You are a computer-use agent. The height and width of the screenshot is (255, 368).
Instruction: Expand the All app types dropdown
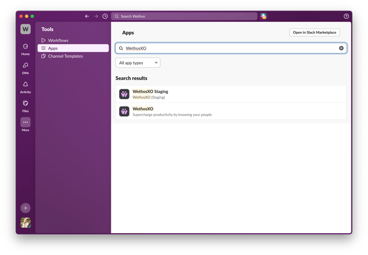tap(137, 63)
